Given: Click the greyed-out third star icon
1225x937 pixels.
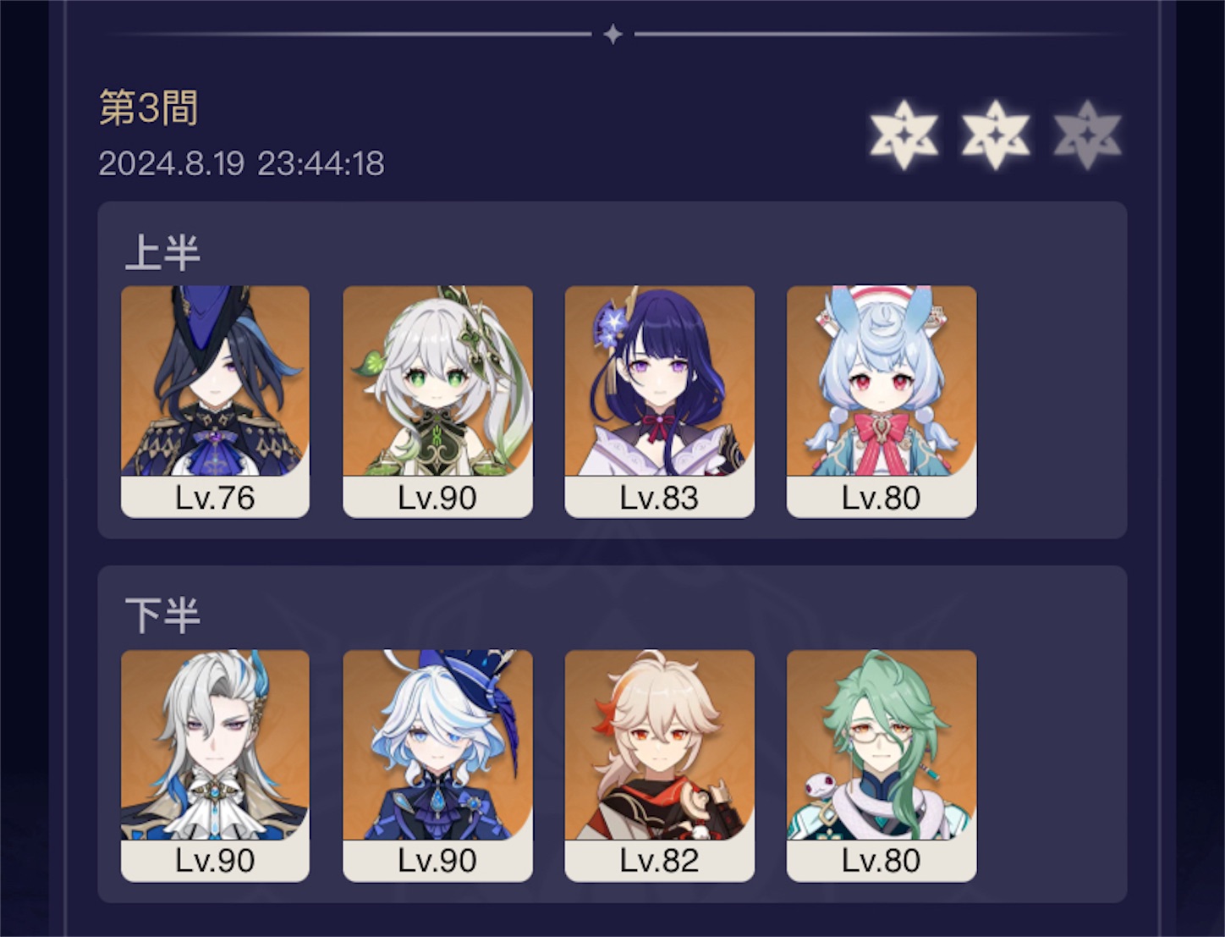Looking at the screenshot, I should tap(1087, 135).
